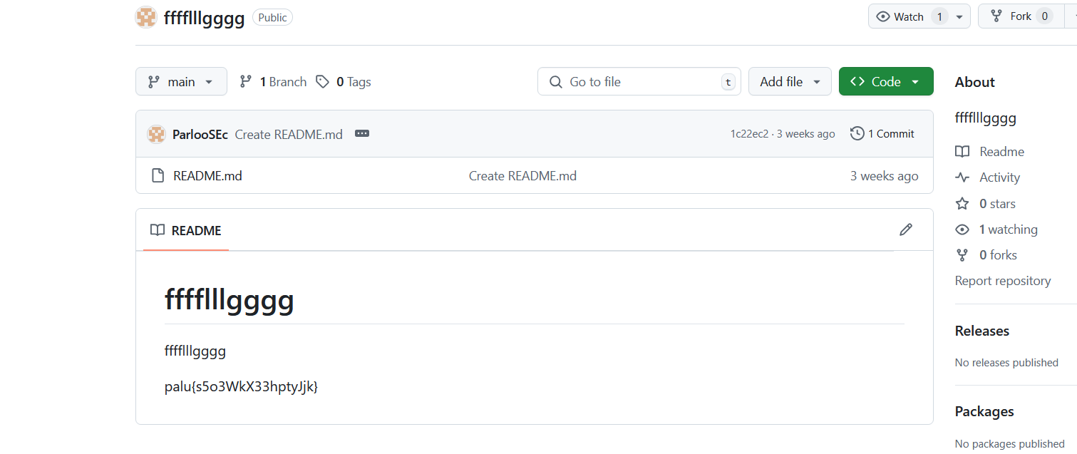Screen dimensions: 1077x454
Task: Open commit hash 1c22ec2
Action: click(x=749, y=134)
